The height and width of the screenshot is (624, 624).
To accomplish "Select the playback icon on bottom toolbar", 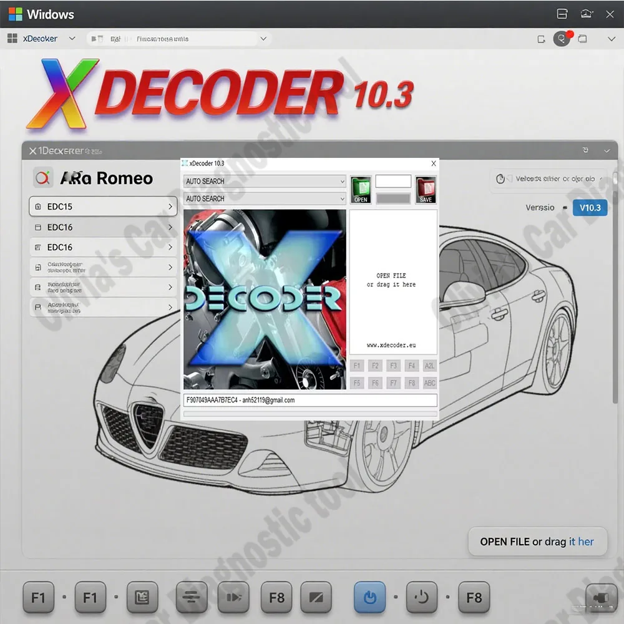I will tap(234, 597).
